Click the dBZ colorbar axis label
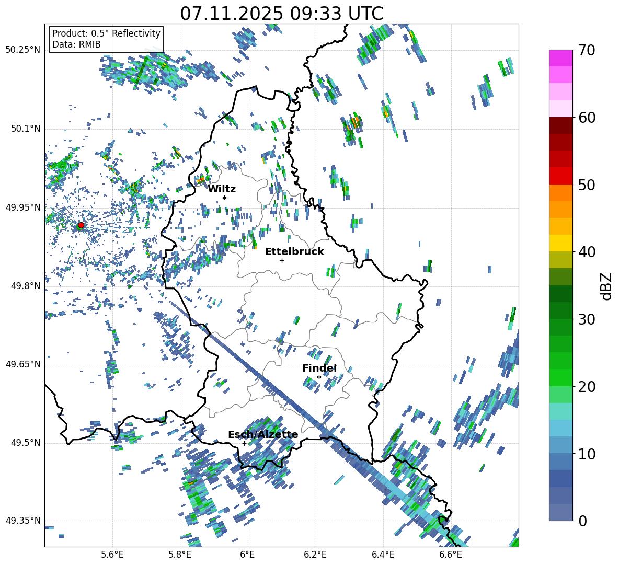The height and width of the screenshot is (565, 619). click(x=607, y=286)
